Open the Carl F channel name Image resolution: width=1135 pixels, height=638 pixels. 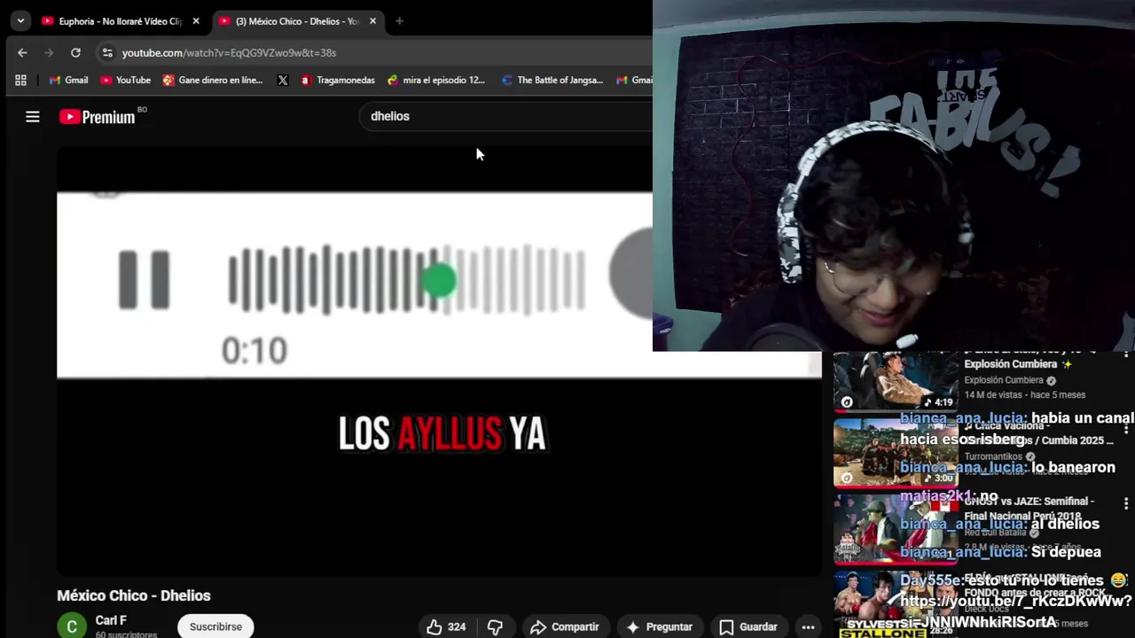tap(111, 620)
